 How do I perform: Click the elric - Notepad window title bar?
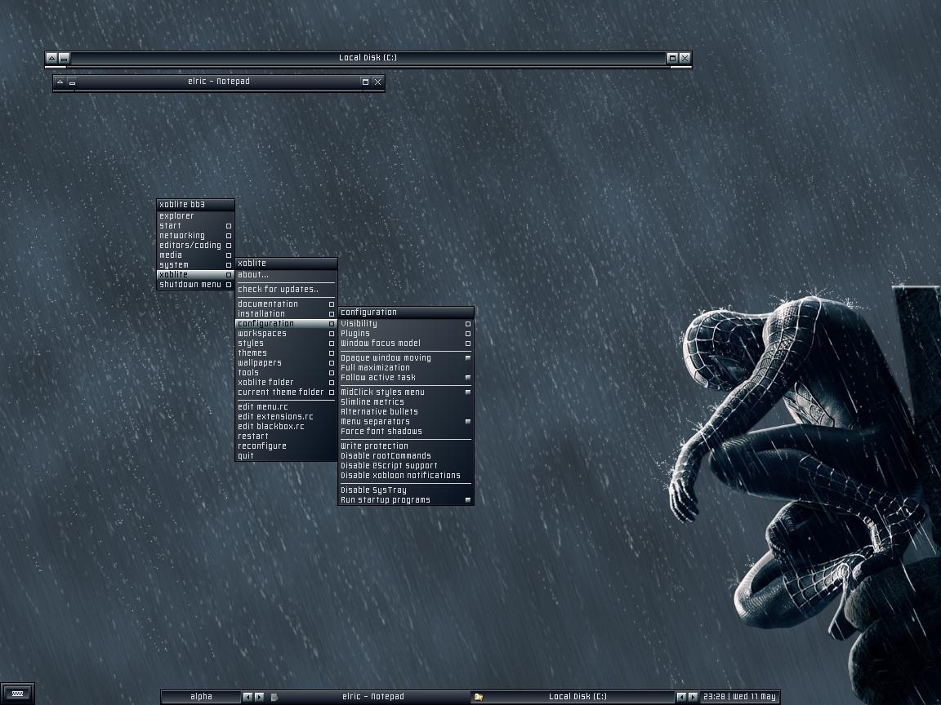coord(218,82)
